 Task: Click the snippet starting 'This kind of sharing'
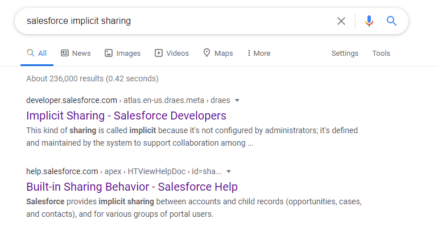click(192, 137)
